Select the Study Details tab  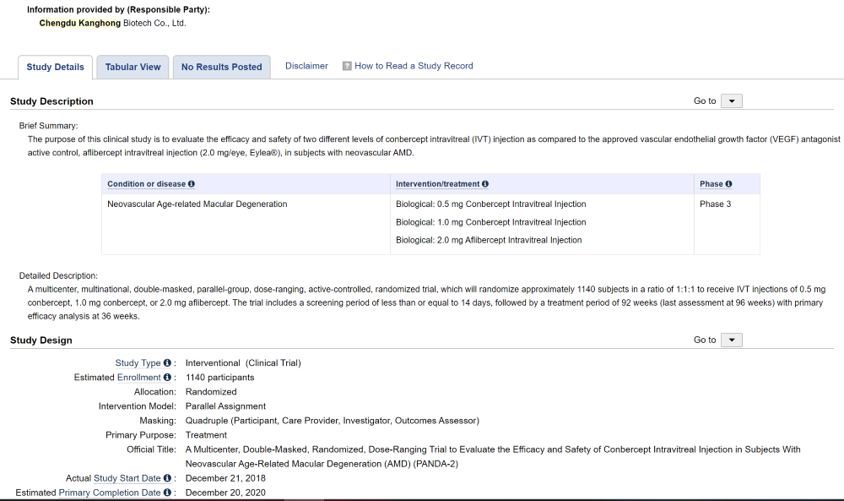click(x=56, y=68)
